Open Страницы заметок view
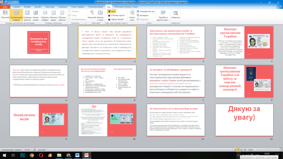 [x=27, y=15]
